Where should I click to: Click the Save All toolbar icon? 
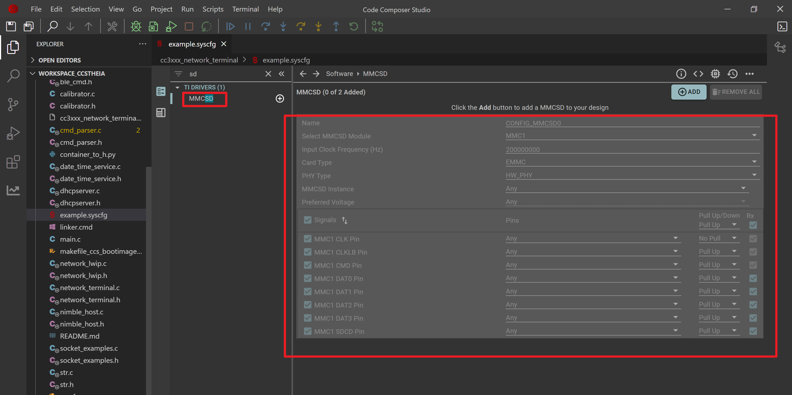tap(29, 26)
